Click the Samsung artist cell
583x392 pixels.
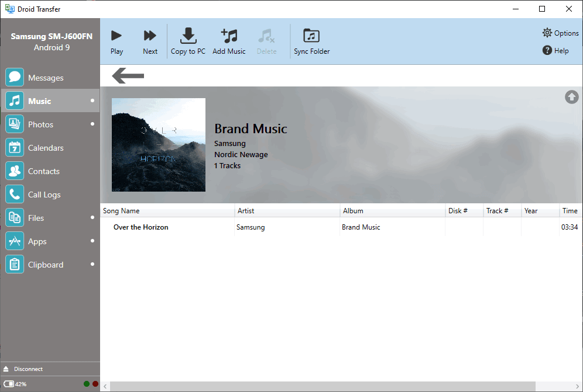click(x=251, y=227)
